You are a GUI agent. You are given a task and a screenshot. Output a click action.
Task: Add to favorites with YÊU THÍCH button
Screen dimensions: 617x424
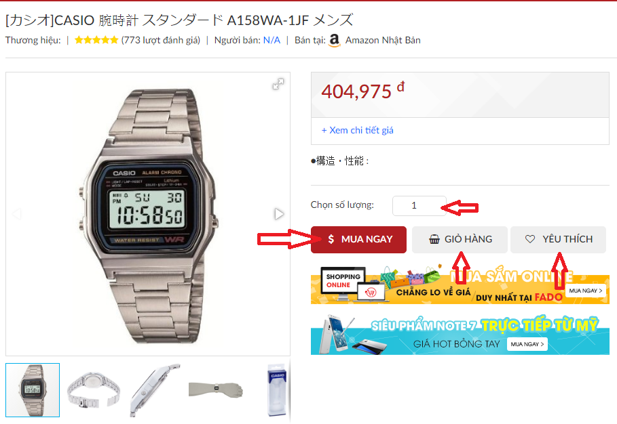pyautogui.click(x=558, y=240)
